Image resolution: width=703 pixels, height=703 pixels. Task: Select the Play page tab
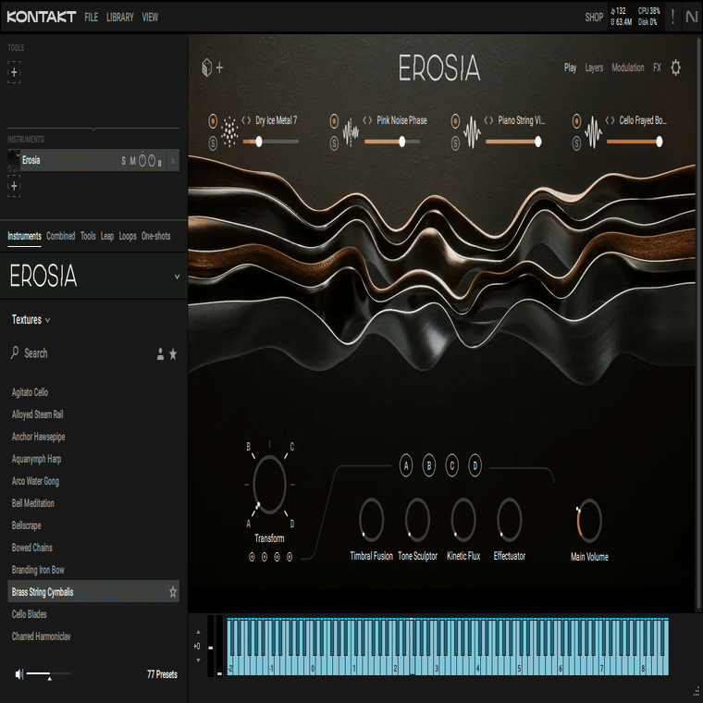[571, 68]
